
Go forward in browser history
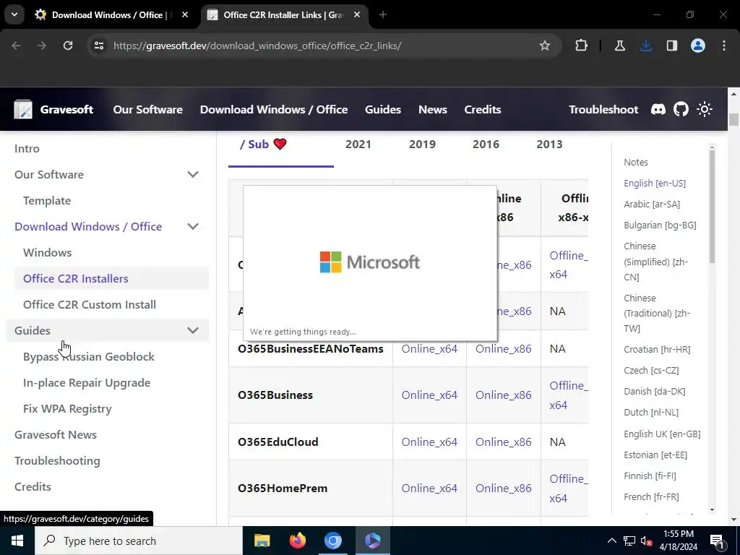pyautogui.click(x=42, y=46)
